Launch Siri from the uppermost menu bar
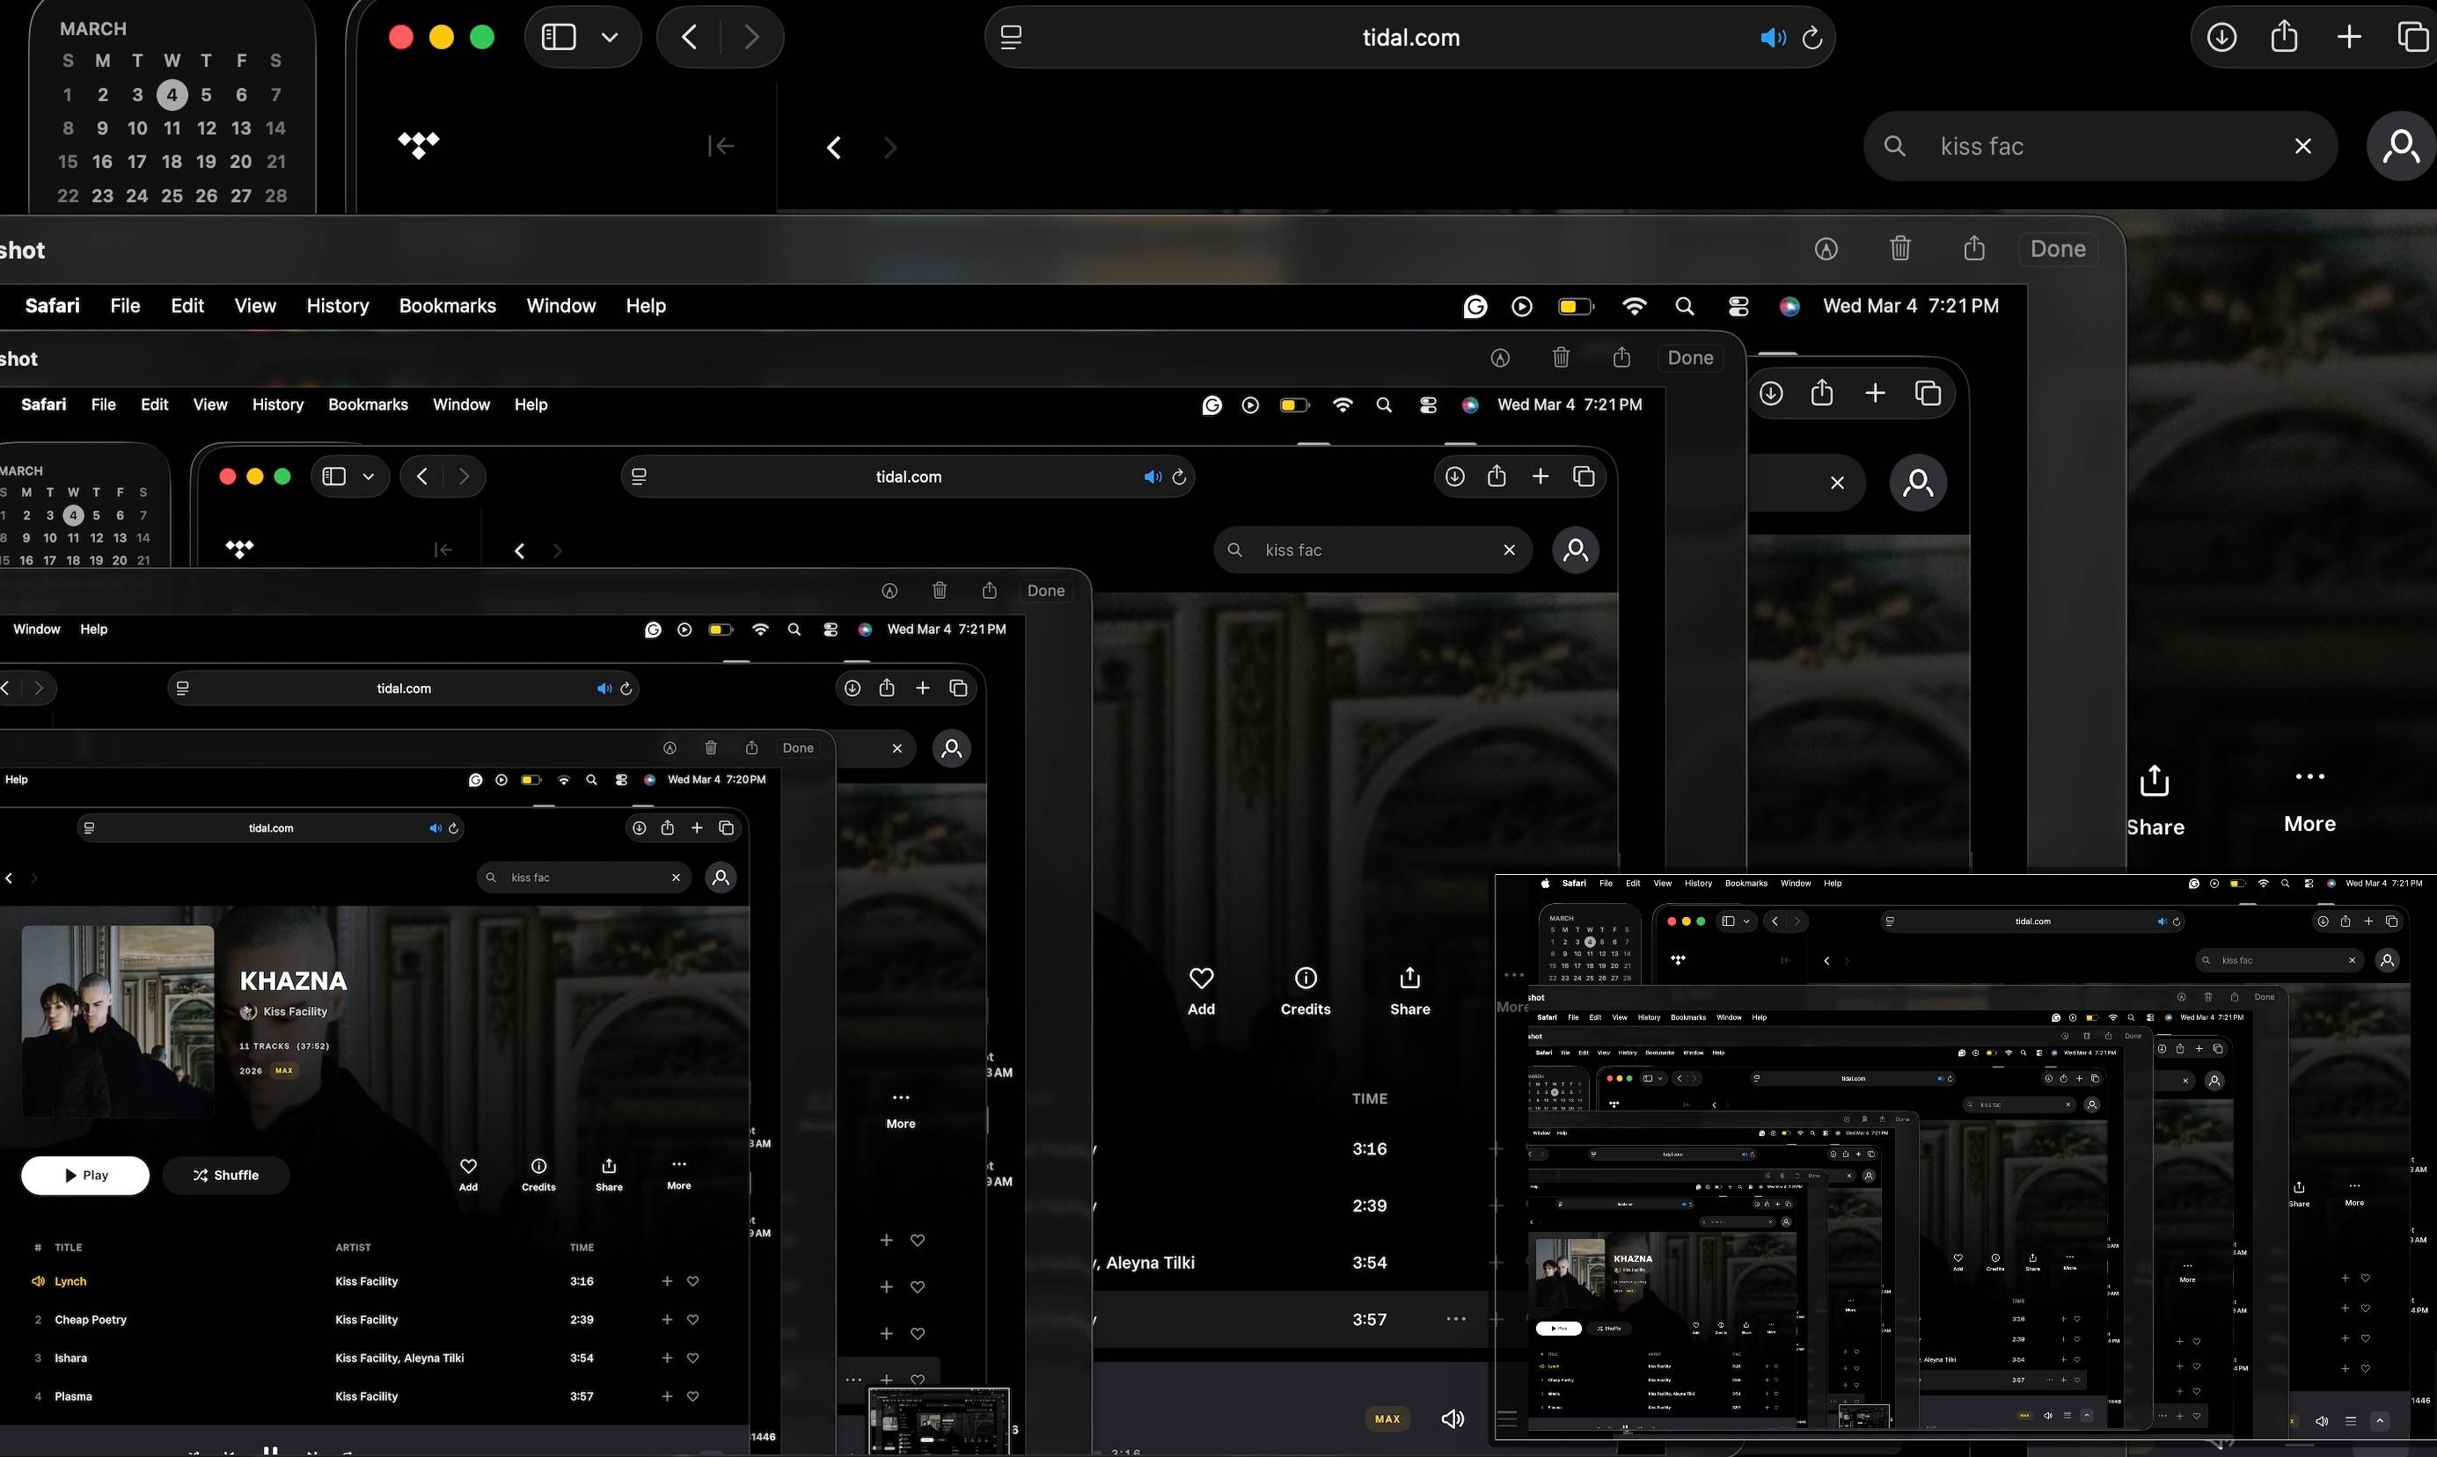Viewport: 2437px width, 1457px height. (1789, 306)
